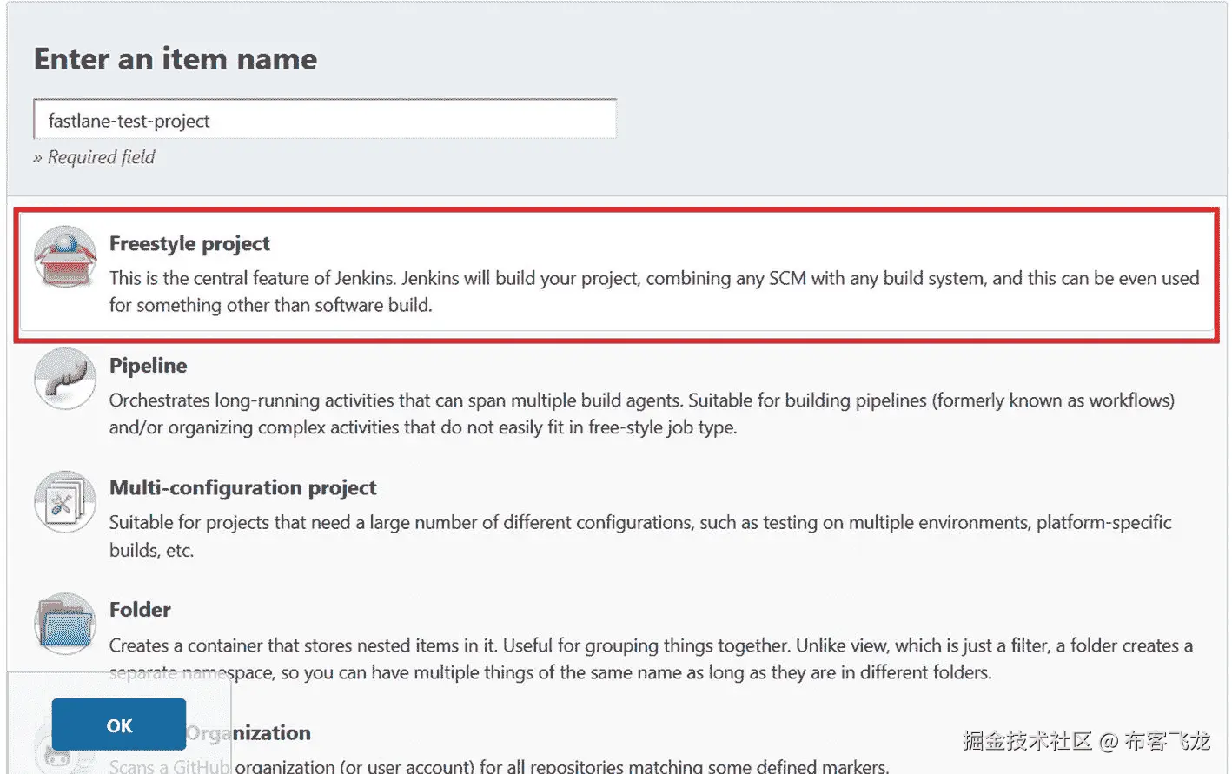The height and width of the screenshot is (774, 1232).
Task: Click the GitHub Organization icon below OK
Action: (59, 757)
